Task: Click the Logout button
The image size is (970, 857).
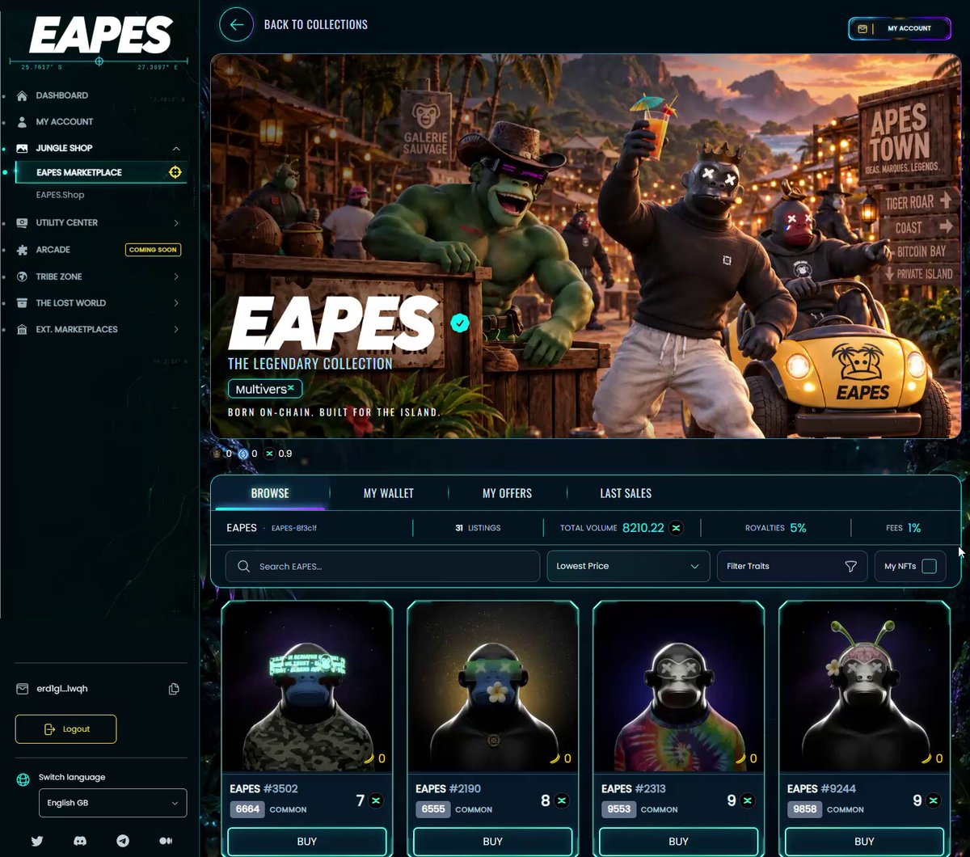Action: coord(65,729)
